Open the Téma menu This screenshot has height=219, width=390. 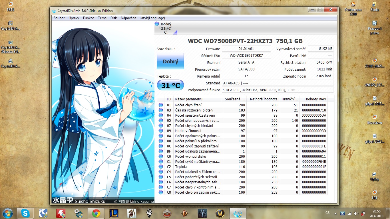102,18
